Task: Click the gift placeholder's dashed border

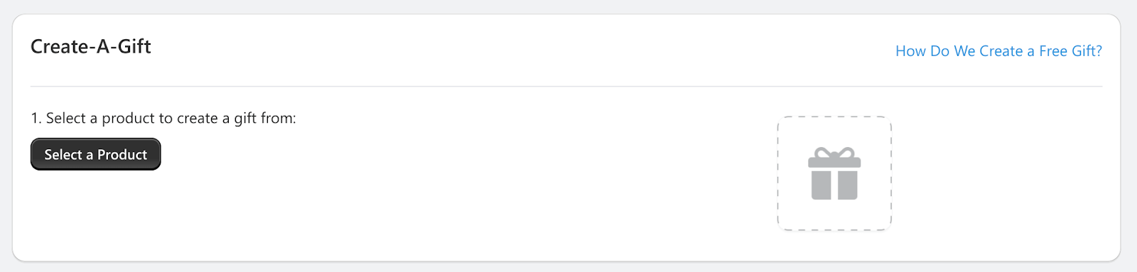Action: [834, 116]
